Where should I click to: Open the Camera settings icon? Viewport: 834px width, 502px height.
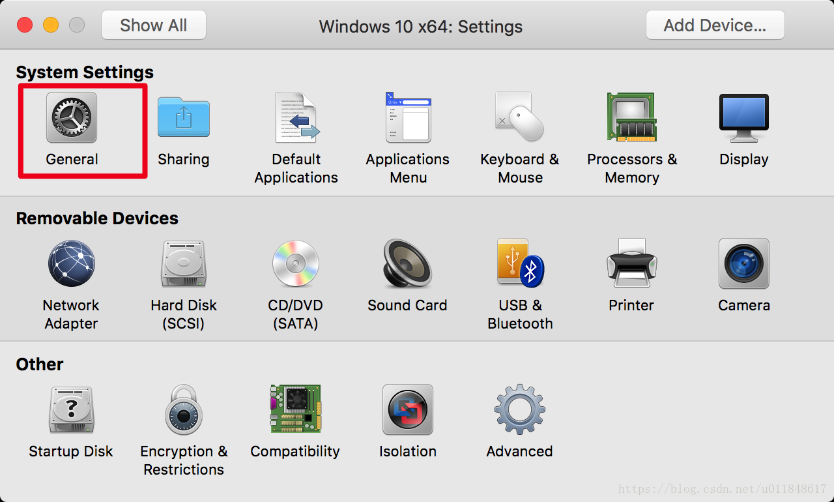(x=744, y=263)
